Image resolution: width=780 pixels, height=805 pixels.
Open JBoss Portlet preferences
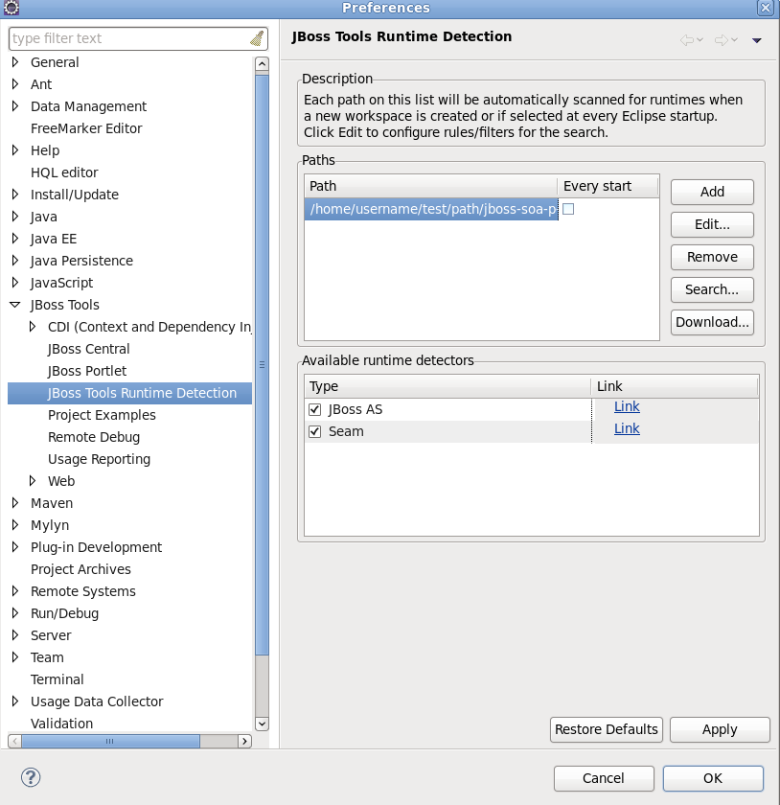[x=87, y=371]
